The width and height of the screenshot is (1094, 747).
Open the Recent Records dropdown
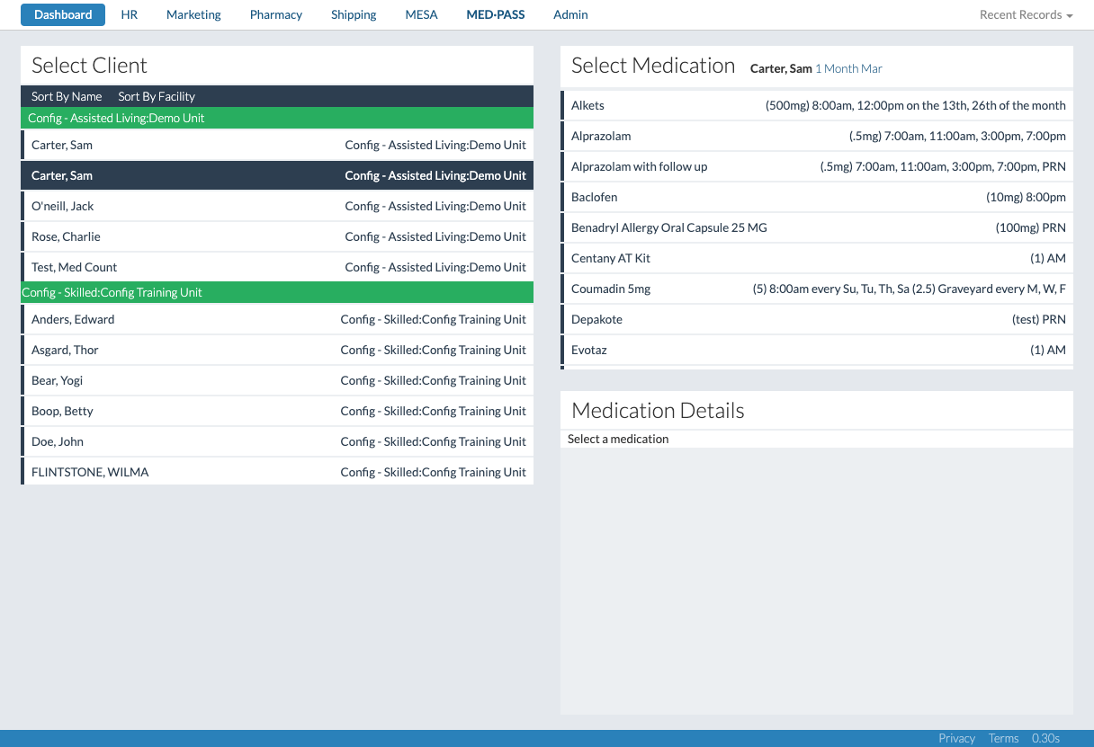click(x=1026, y=15)
